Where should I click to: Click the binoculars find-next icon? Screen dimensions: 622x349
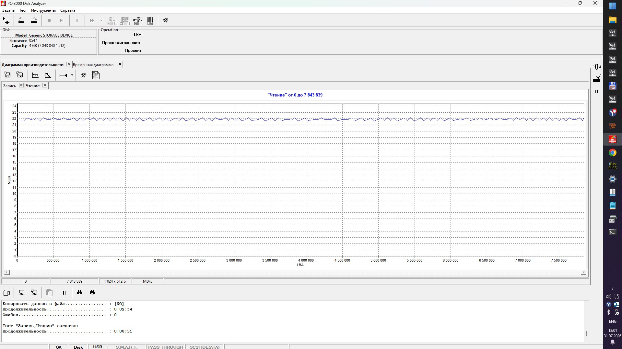pyautogui.click(x=92, y=293)
